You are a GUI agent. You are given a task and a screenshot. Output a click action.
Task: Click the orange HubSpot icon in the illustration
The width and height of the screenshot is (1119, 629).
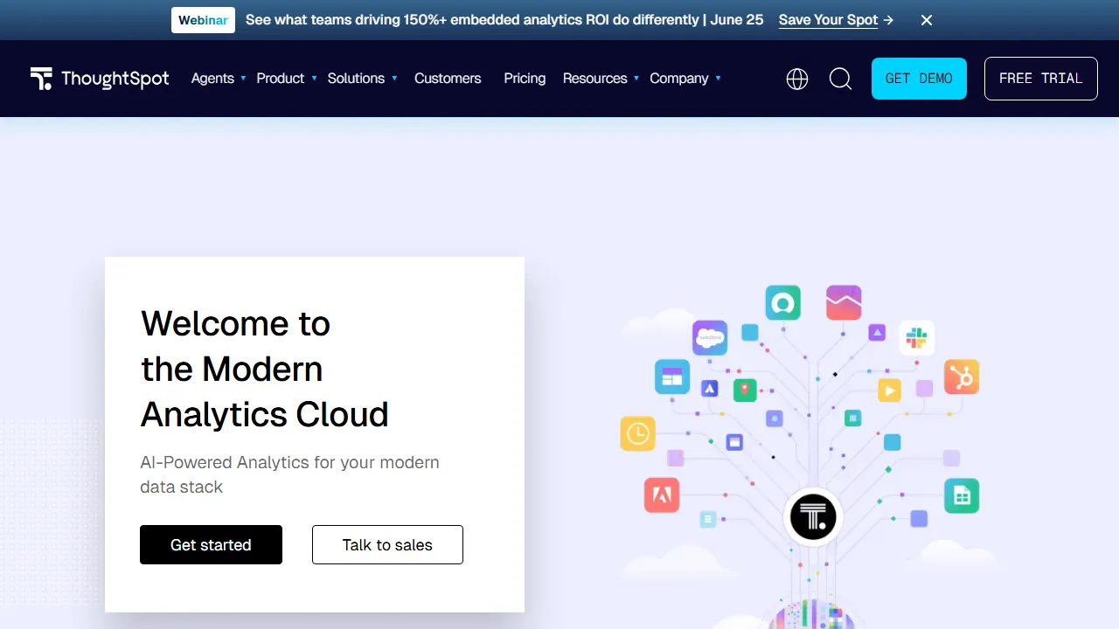(x=962, y=377)
